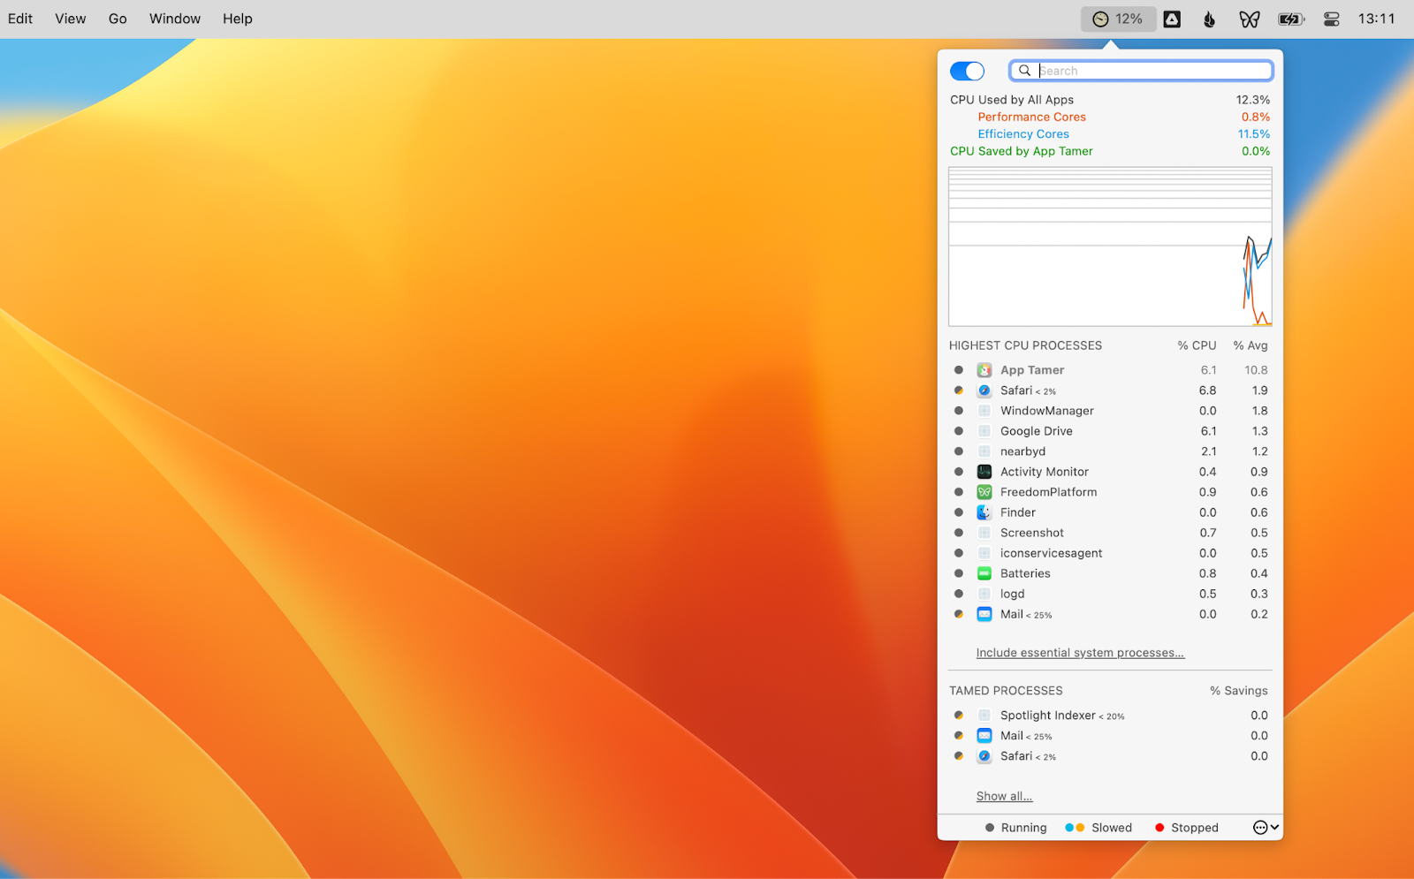Click the Slowed legend entry

[1099, 828]
